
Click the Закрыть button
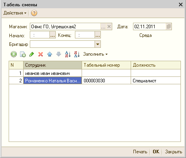tap(173, 152)
